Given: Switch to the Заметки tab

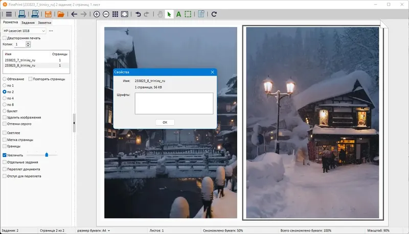Looking at the screenshot, I should pyautogui.click(x=44, y=22).
